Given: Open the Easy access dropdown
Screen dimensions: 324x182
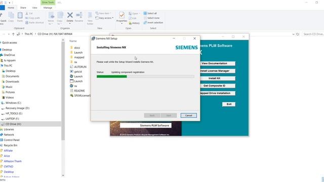Looking at the screenshot, I should [104, 18].
